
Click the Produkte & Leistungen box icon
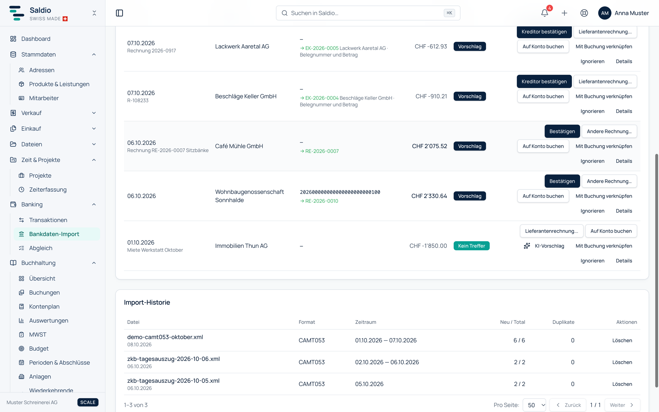(21, 84)
